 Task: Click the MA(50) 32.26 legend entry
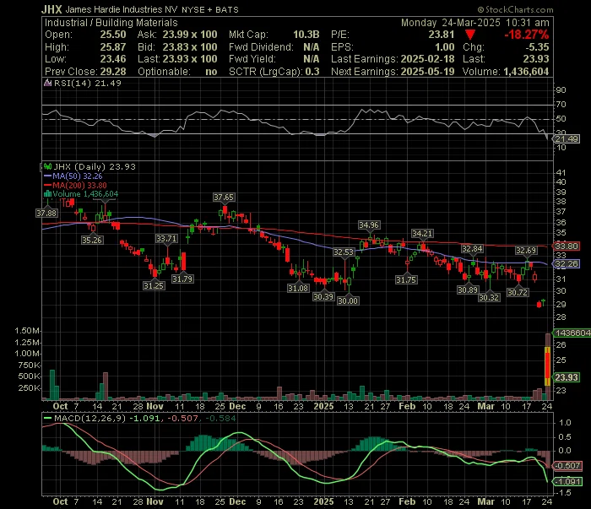coord(78,176)
